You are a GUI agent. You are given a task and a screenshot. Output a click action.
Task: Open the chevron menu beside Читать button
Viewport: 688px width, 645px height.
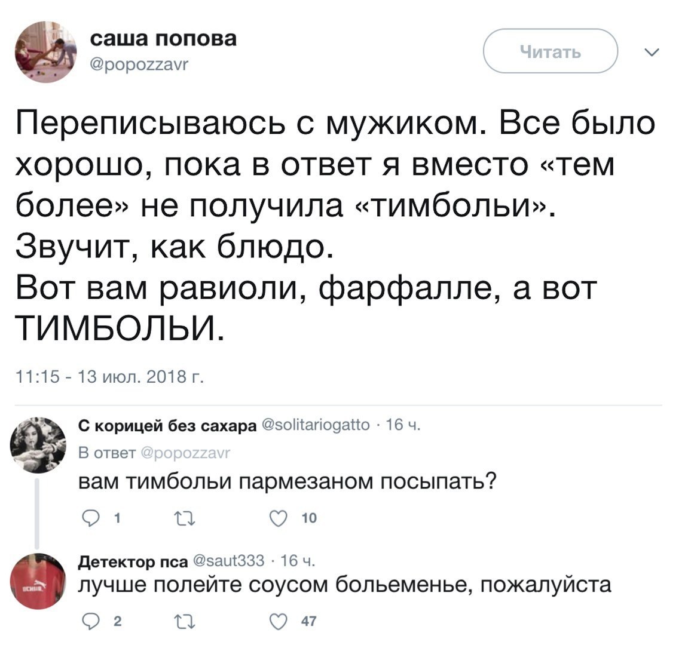pyautogui.click(x=652, y=53)
